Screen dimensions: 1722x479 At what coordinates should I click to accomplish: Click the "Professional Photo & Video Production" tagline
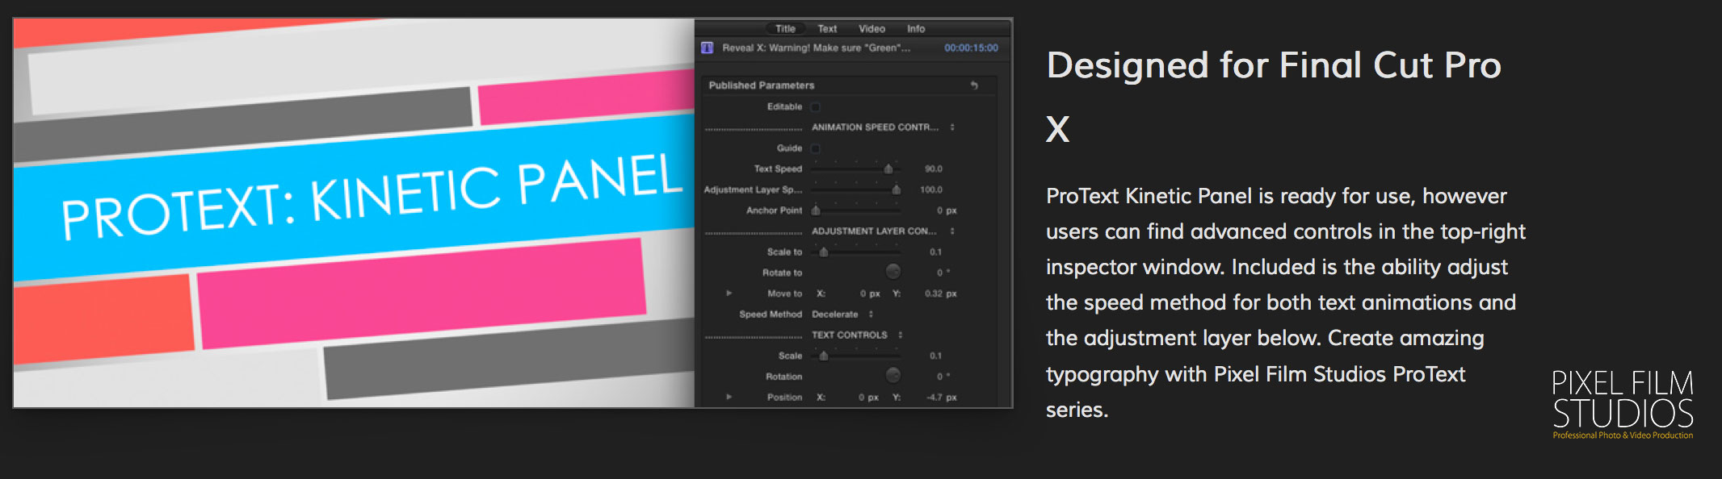coord(1623,435)
